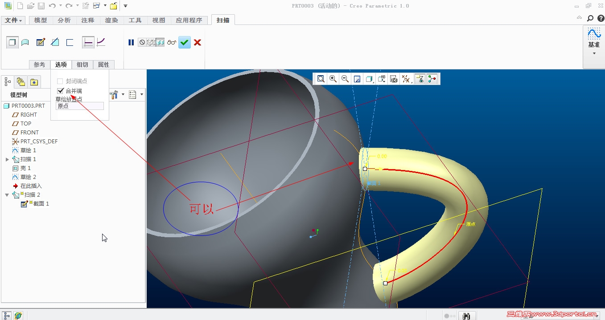Image resolution: width=605 pixels, height=320 pixels.
Task: Toggle the datum display filters icon
Action: coord(406,79)
